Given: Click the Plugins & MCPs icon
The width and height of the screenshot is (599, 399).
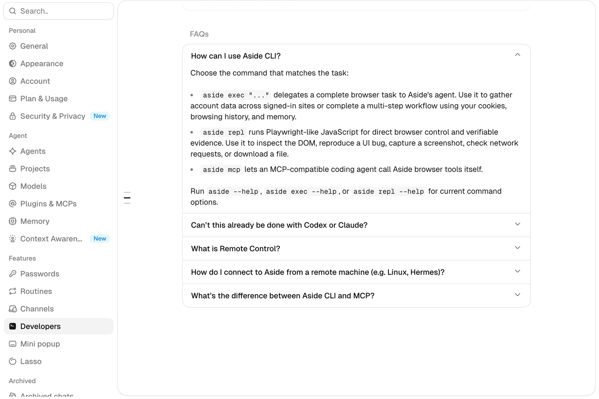Looking at the screenshot, I should pyautogui.click(x=13, y=204).
